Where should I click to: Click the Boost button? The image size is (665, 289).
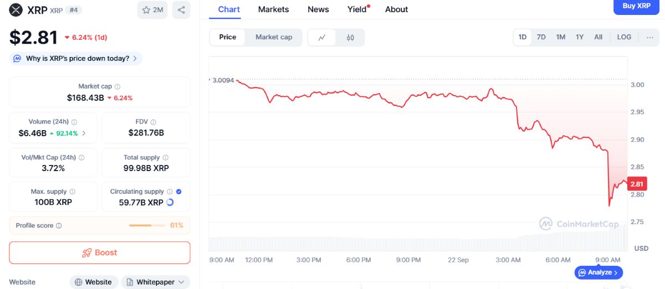100,252
